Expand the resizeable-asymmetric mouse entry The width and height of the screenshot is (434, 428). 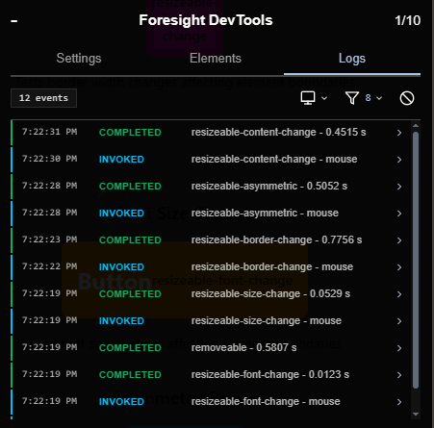399,214
